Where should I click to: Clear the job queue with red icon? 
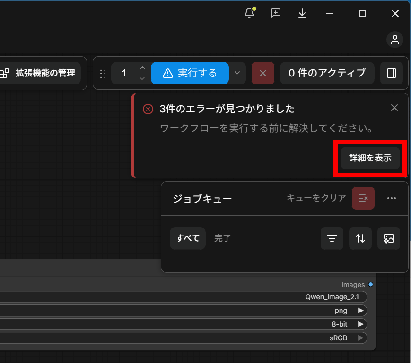click(363, 198)
